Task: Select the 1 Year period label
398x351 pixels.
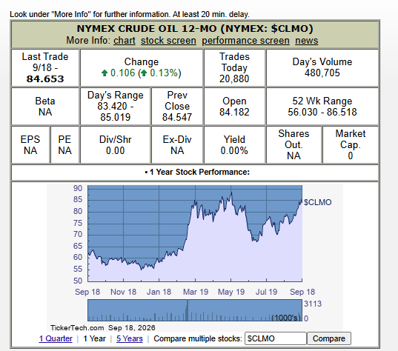Action: [94, 338]
